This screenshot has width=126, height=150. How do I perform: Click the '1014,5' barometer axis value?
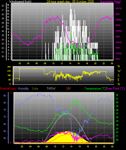(118, 42)
